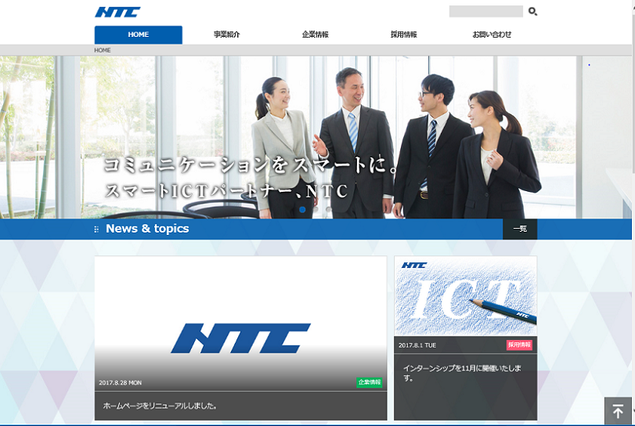Focus the header search input field
635x426 pixels.
(485, 11)
